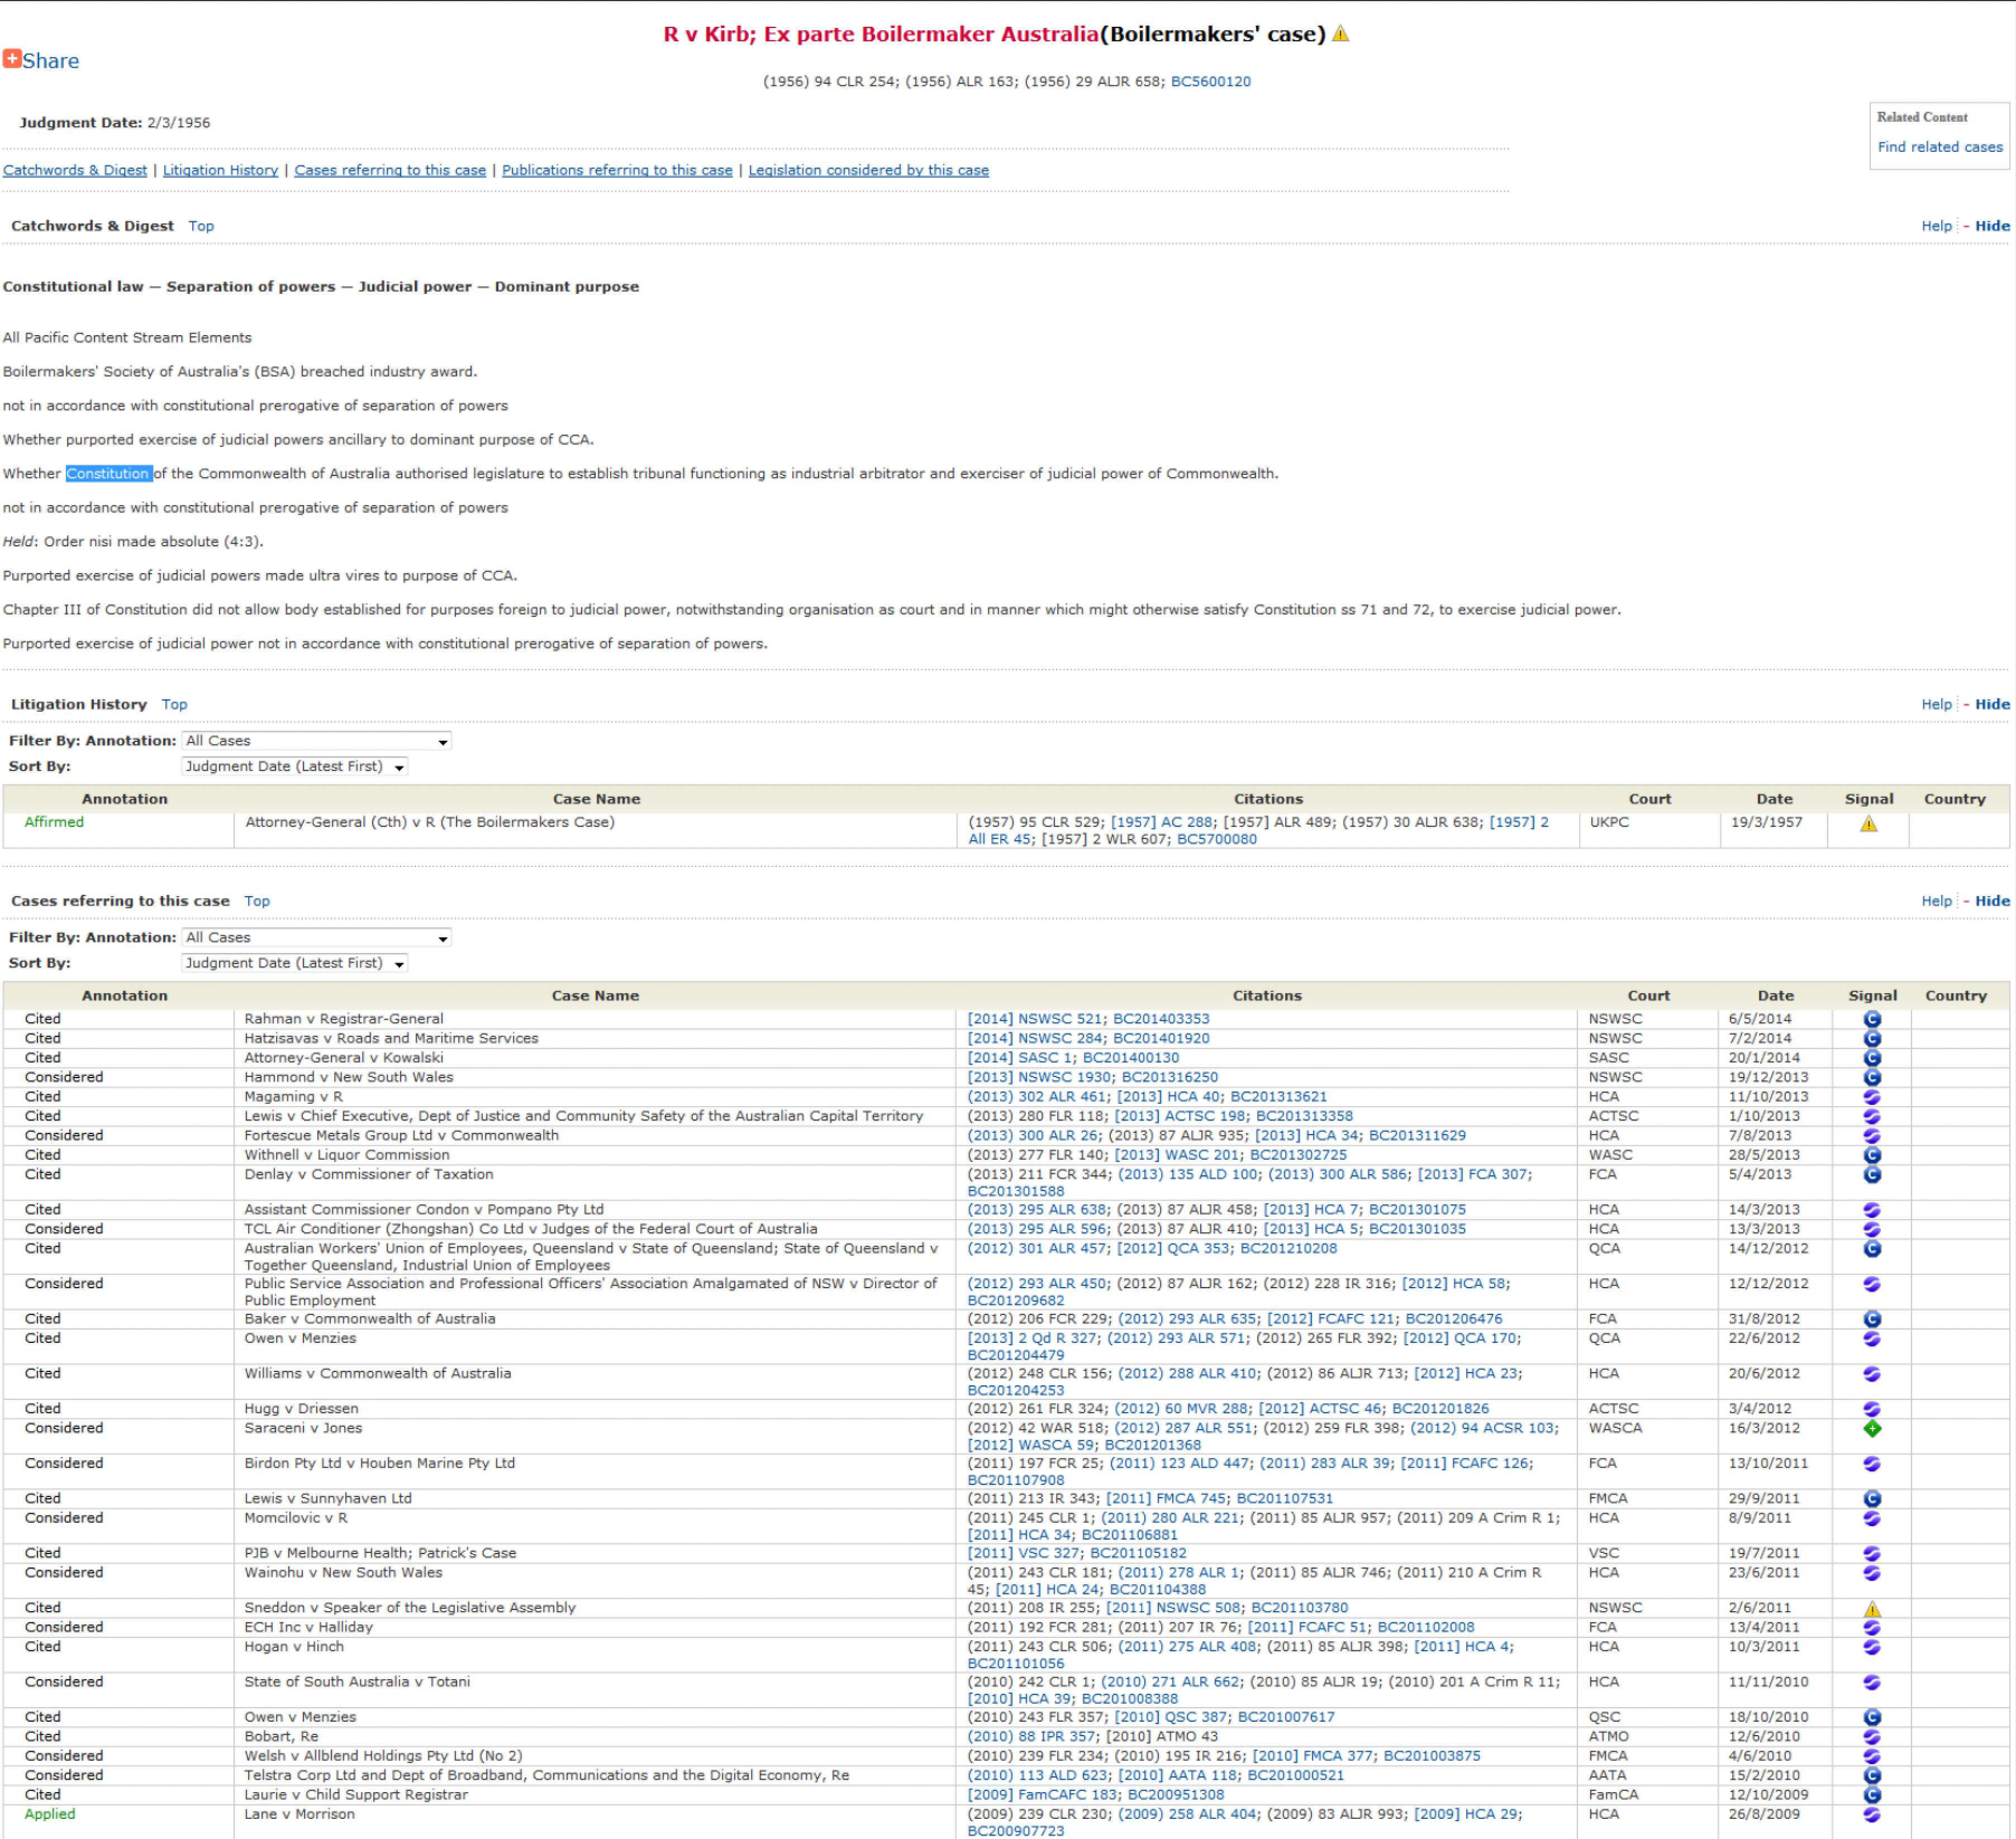Click the signal icon for Bobart, Re
This screenshot has width=2016, height=1839.
[x=1872, y=1737]
